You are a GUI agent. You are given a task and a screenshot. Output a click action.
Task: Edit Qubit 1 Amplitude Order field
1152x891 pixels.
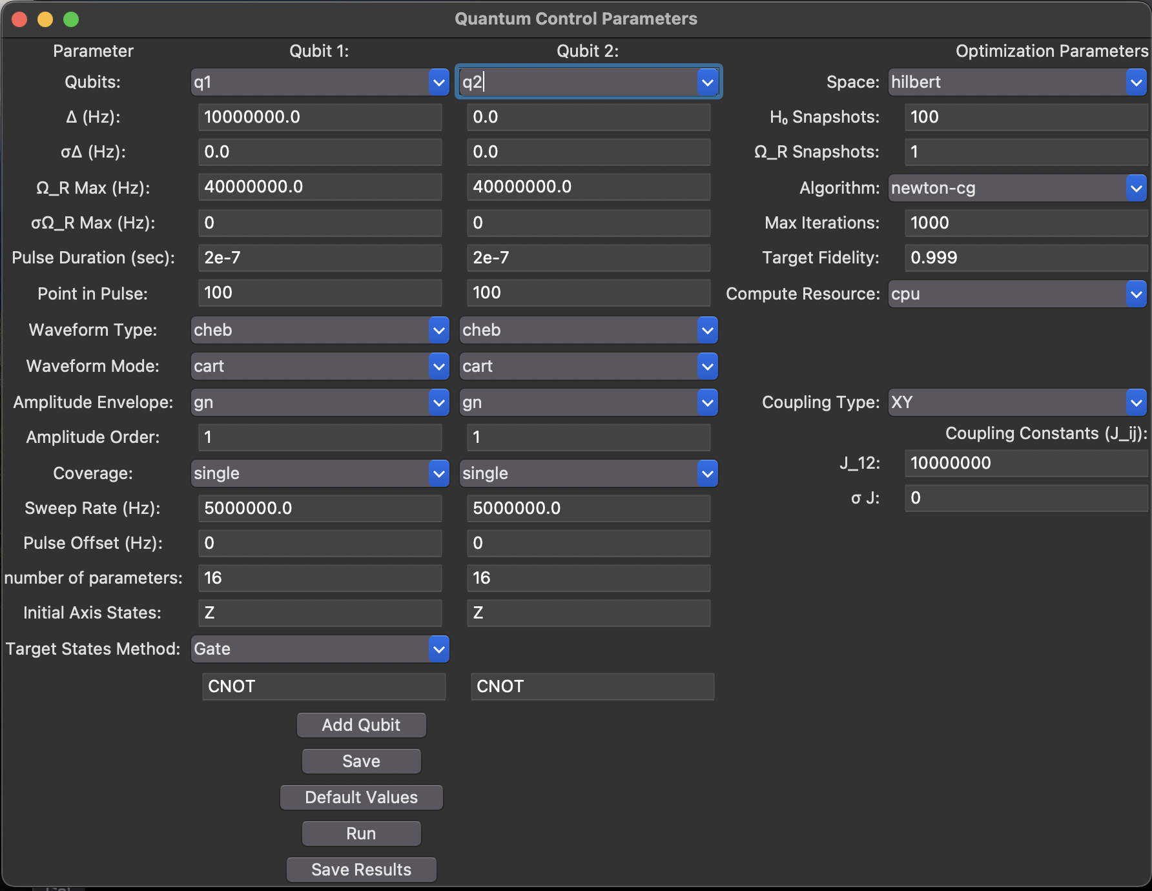(x=320, y=437)
